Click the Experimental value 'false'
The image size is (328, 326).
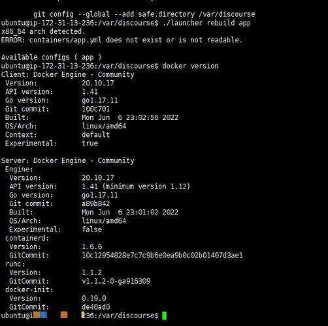click(x=92, y=230)
